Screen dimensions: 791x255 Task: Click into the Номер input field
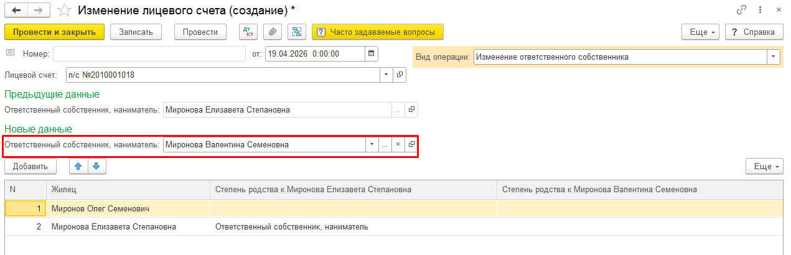pyautogui.click(x=149, y=53)
